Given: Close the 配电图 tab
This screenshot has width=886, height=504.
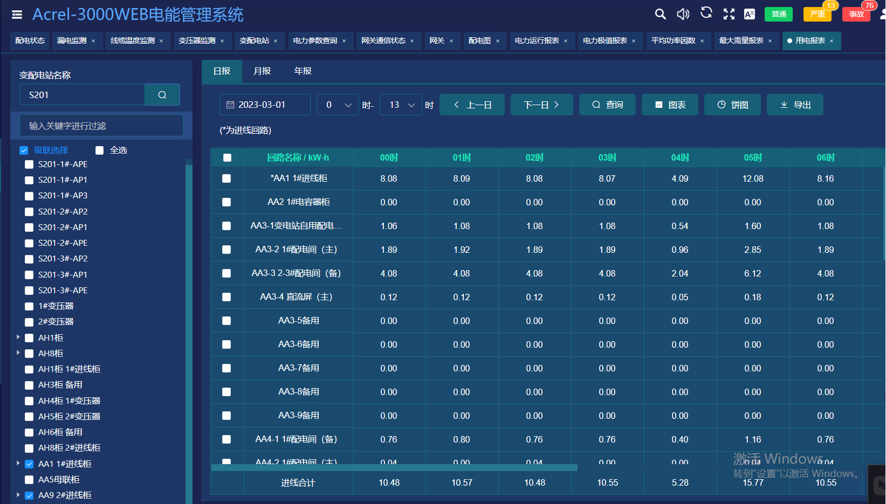Looking at the screenshot, I should (x=498, y=41).
